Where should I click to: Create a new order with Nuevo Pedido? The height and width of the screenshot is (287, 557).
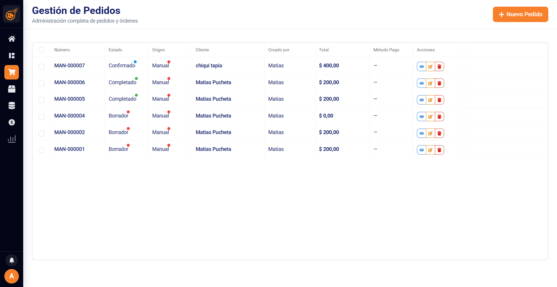click(x=520, y=14)
